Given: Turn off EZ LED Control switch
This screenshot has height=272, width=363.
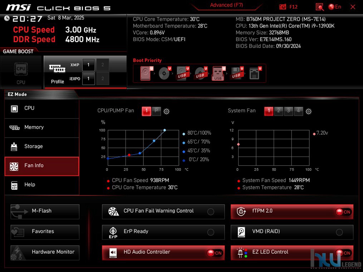Looking at the screenshot, I should point(343,253).
